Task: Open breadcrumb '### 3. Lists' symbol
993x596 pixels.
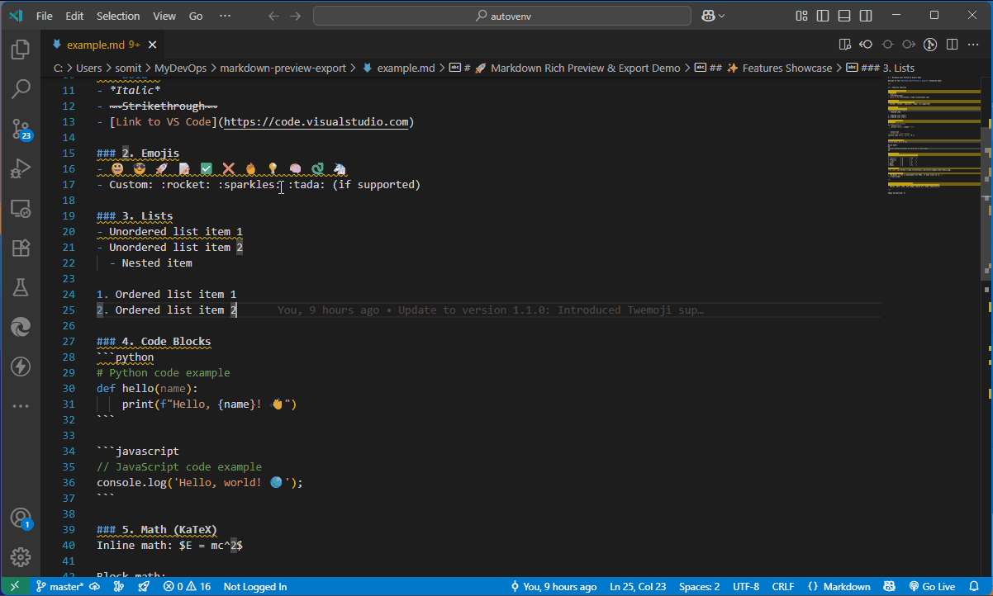Action: 881,69
